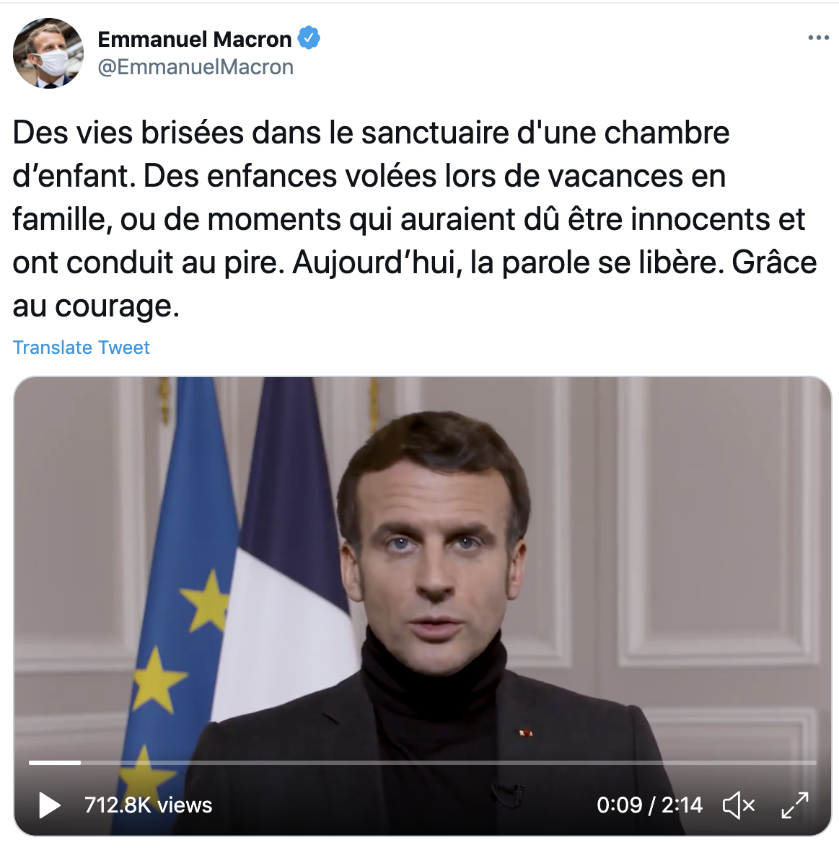The width and height of the screenshot is (839, 850).
Task: Open the three-dot more options menu
Action: pyautogui.click(x=818, y=37)
